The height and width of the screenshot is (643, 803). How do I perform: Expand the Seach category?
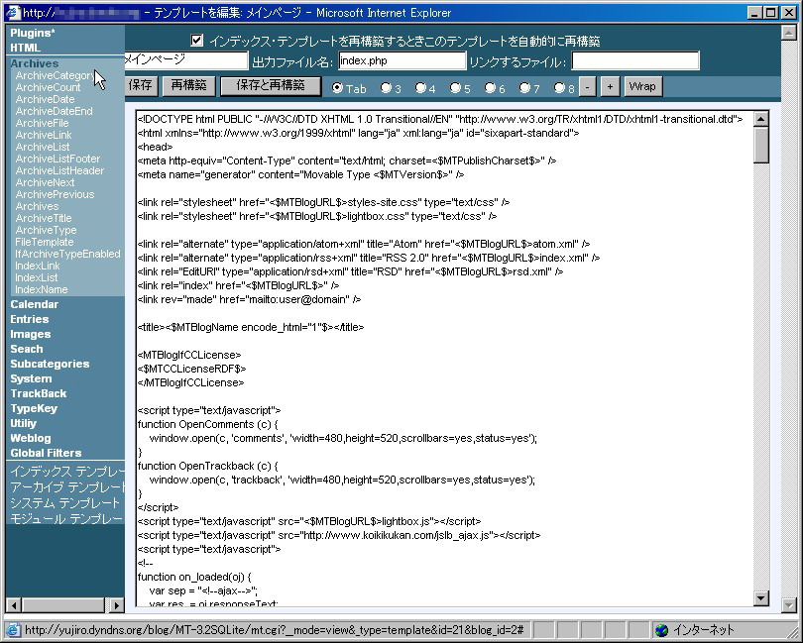[27, 349]
